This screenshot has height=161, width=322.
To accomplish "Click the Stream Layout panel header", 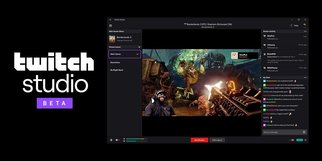I will click(x=115, y=47).
